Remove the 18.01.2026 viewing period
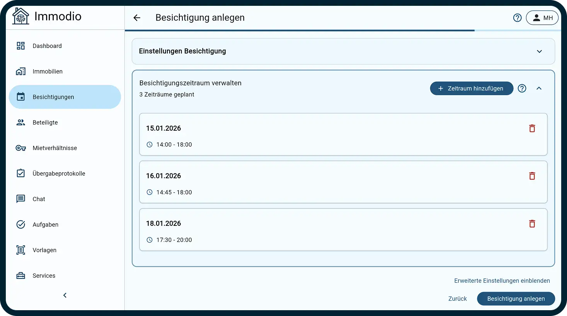Viewport: 567px width, 316px height. point(532,224)
